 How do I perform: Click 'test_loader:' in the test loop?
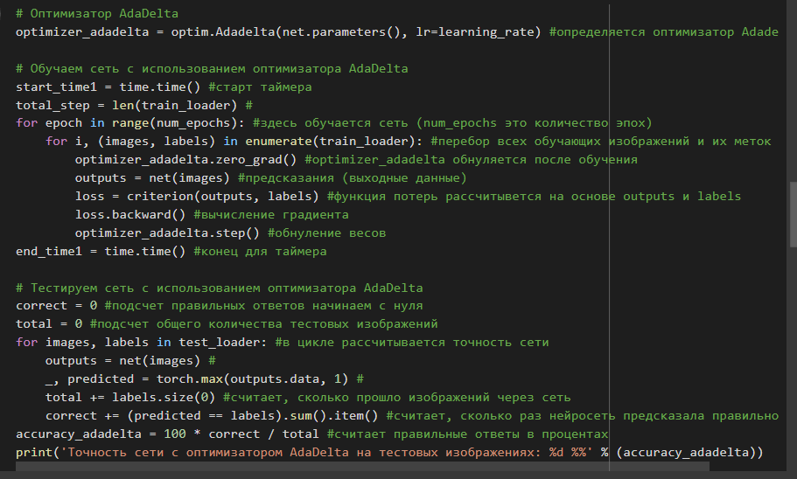pyautogui.click(x=222, y=343)
